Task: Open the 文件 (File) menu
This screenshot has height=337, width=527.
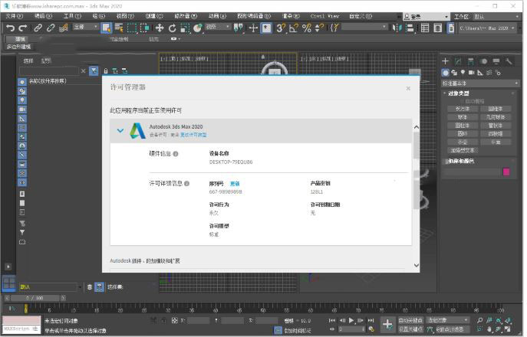Action: tap(14, 15)
